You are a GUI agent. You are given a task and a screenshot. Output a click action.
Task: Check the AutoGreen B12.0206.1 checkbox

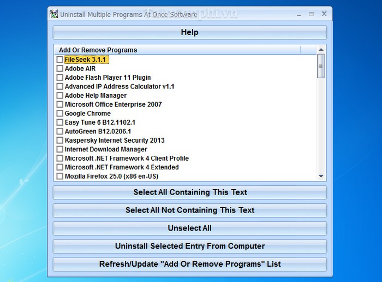coord(59,131)
